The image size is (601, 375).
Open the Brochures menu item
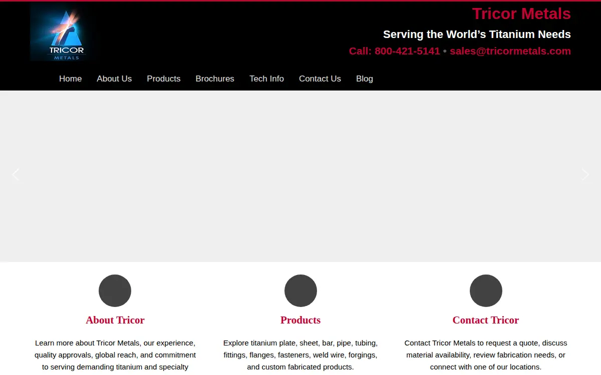pyautogui.click(x=215, y=78)
